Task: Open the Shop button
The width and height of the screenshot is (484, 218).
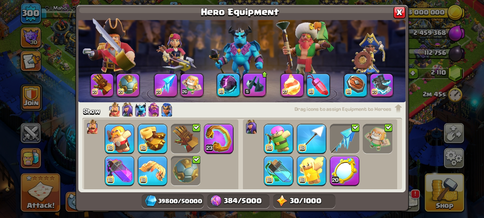Action: point(444,193)
